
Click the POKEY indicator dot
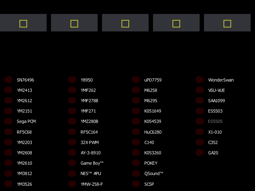coord(136,163)
